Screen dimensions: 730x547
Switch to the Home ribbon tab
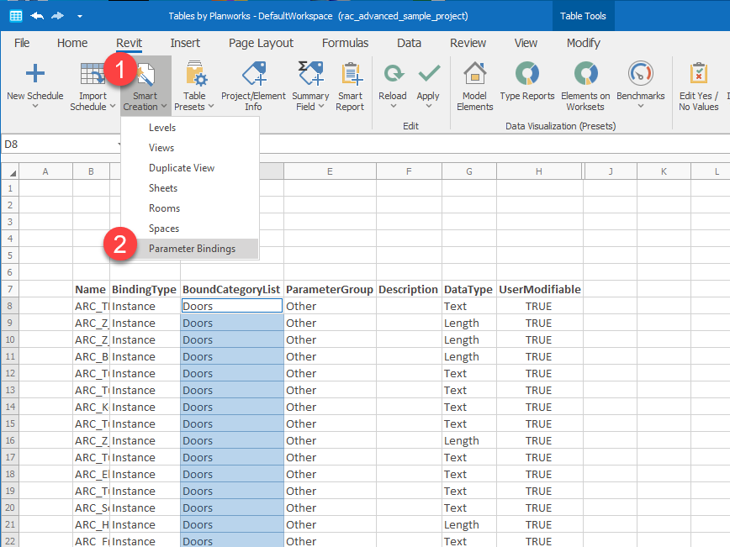72,43
